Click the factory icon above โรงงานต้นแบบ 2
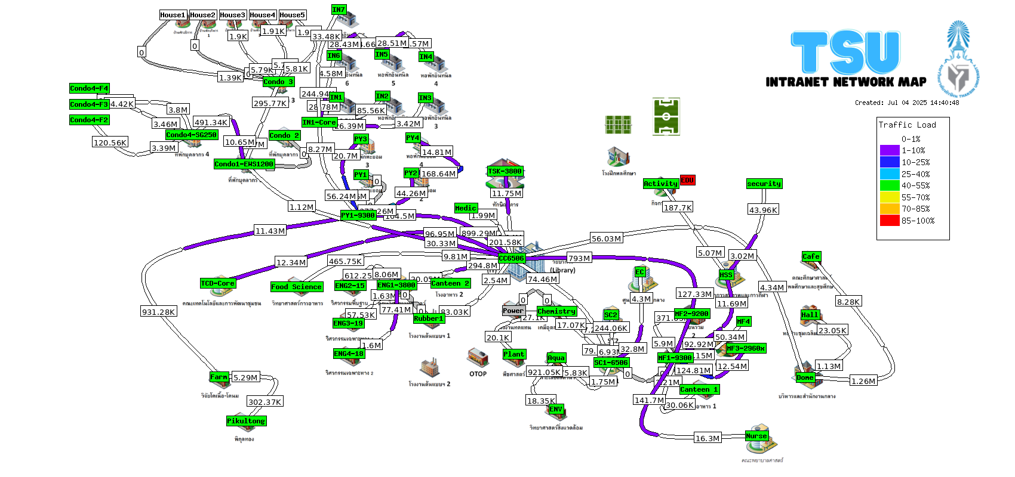The image size is (1015, 477). [x=430, y=368]
